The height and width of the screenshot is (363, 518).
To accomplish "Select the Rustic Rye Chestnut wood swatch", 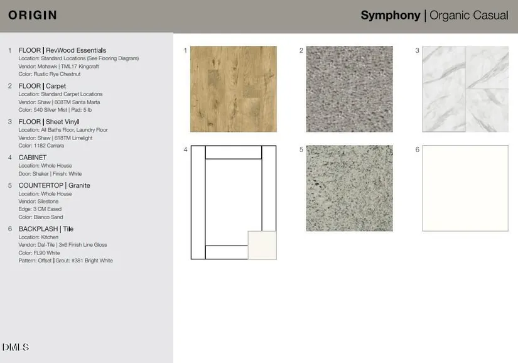I will pyautogui.click(x=233, y=89).
